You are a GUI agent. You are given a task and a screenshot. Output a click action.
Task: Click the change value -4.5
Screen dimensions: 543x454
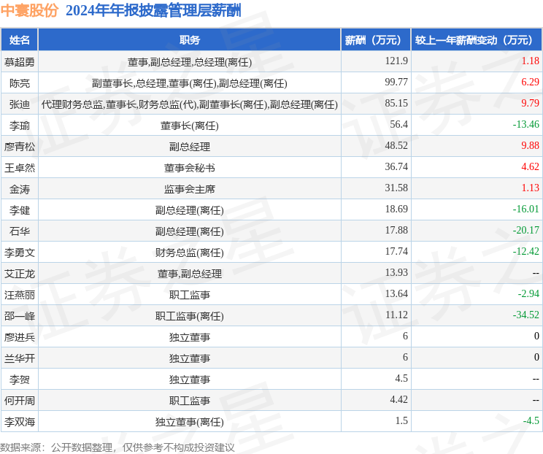click(531, 420)
